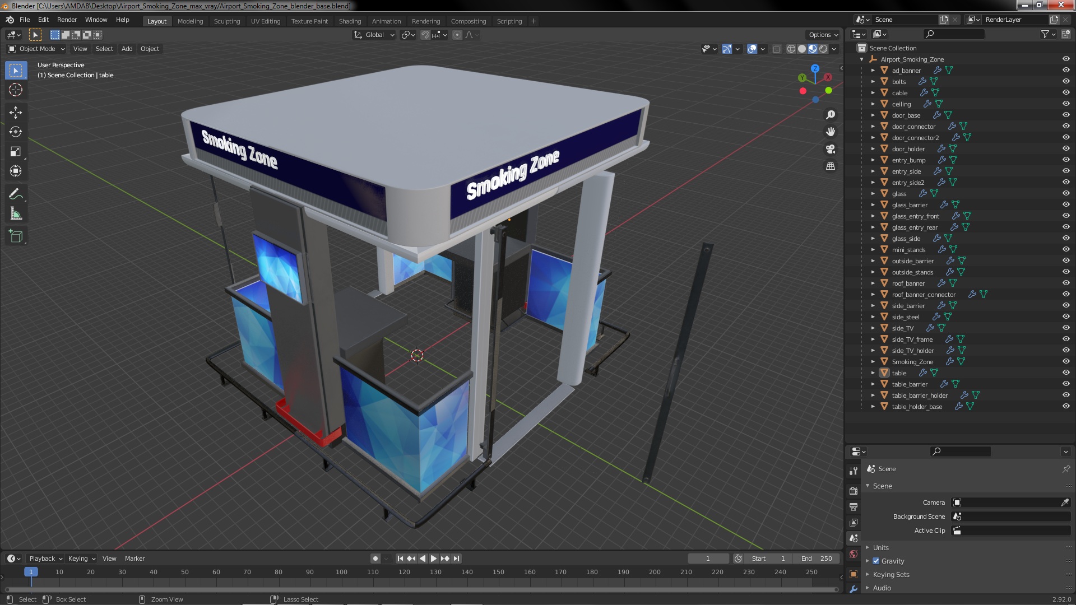The image size is (1076, 605).
Task: Disable the Gravity checkbox
Action: [876, 561]
